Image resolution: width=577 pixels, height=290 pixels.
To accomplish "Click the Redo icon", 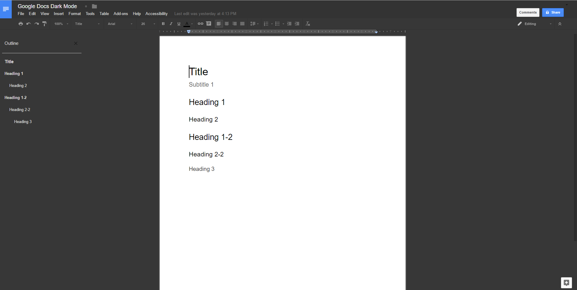I will (x=36, y=24).
